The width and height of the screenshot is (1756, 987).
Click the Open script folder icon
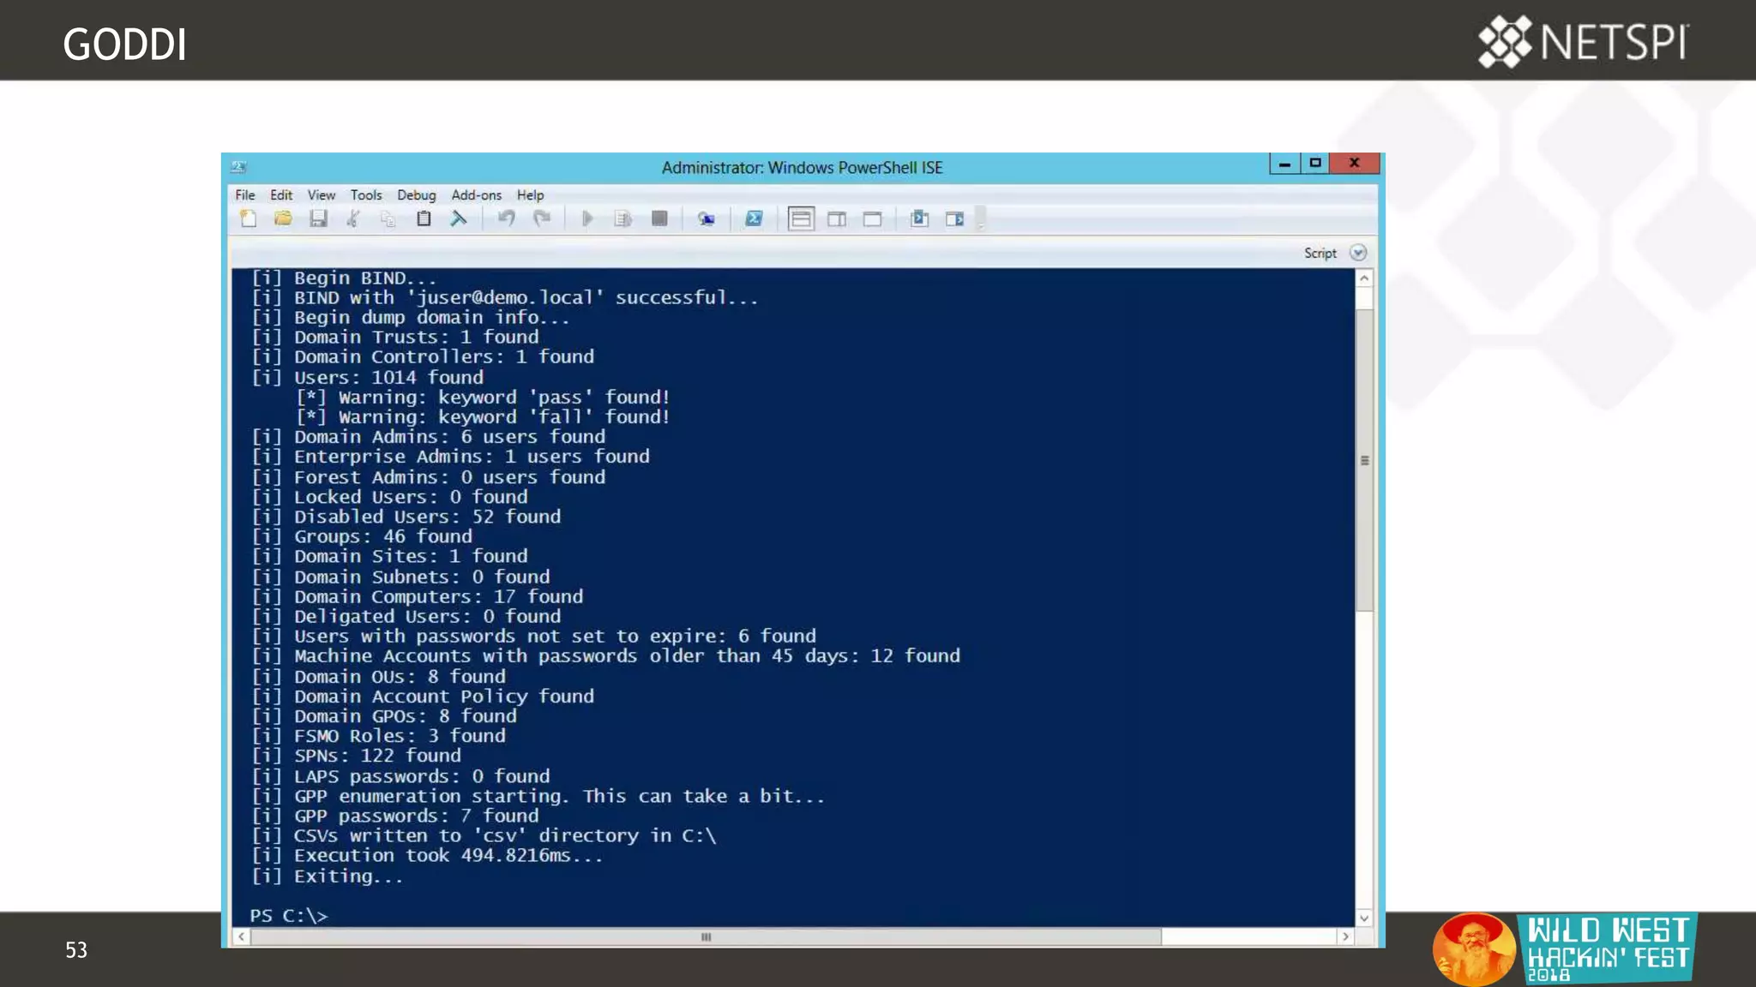(283, 218)
